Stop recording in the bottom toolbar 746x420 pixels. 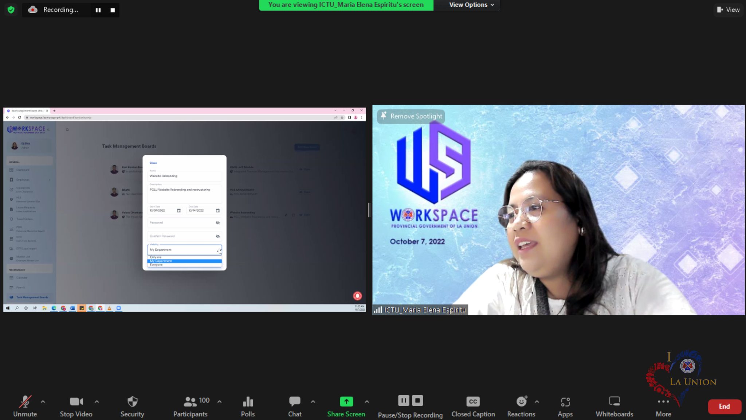tap(417, 401)
